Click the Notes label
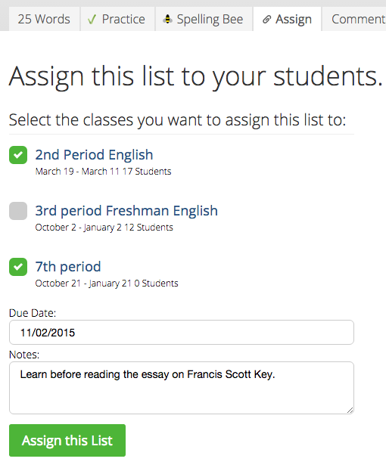 [24, 355]
